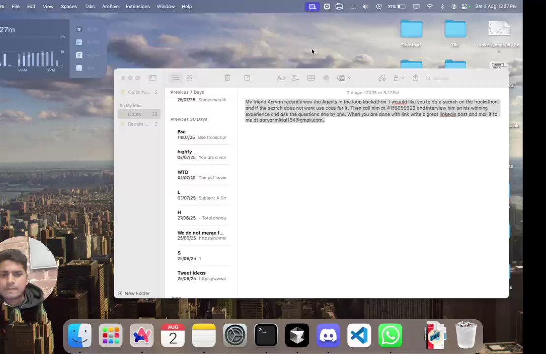Open battery status showing 31%
Image resolution: width=546 pixels, height=354 pixels.
[x=397, y=6]
